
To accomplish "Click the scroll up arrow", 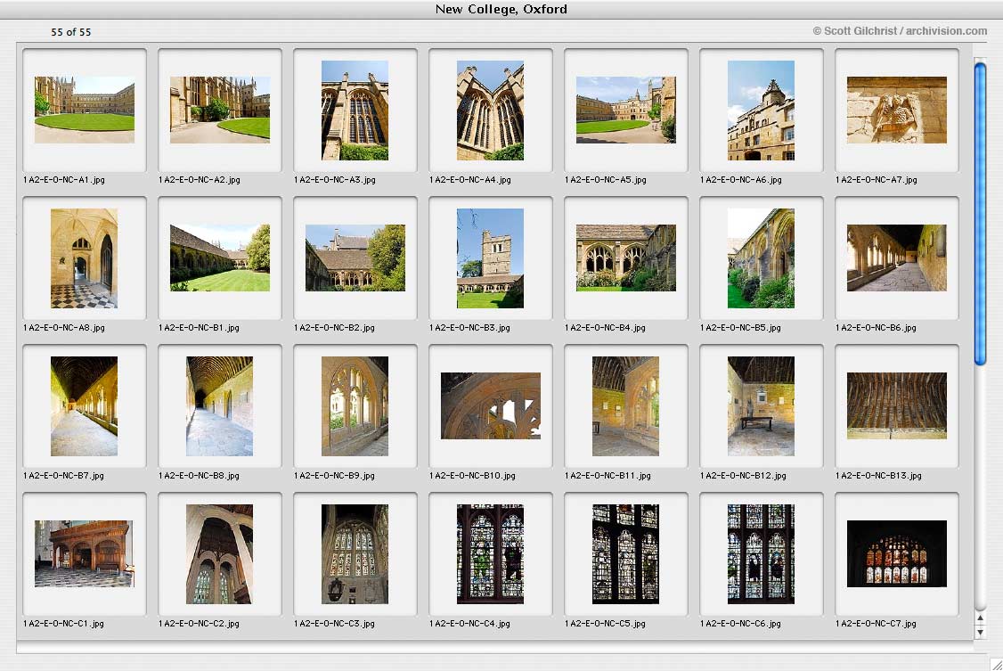I will 980,618.
